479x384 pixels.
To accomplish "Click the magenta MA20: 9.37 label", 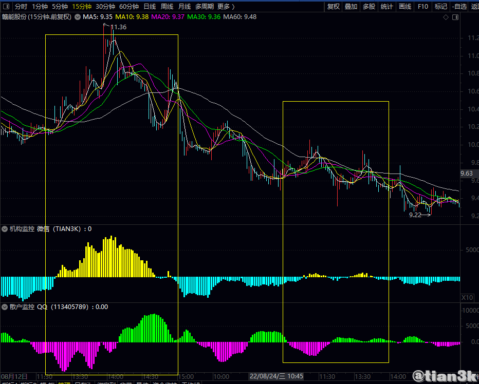I will click(168, 17).
